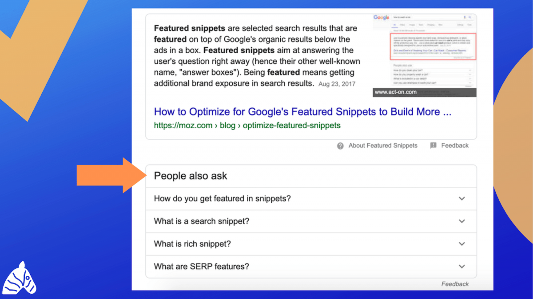The height and width of the screenshot is (299, 533).
Task: Click the moz.com green URL breadcrumb
Action: tap(247, 126)
